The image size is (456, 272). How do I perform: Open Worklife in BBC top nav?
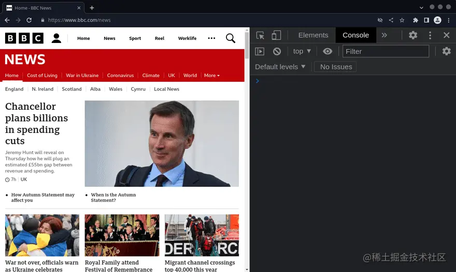click(187, 38)
